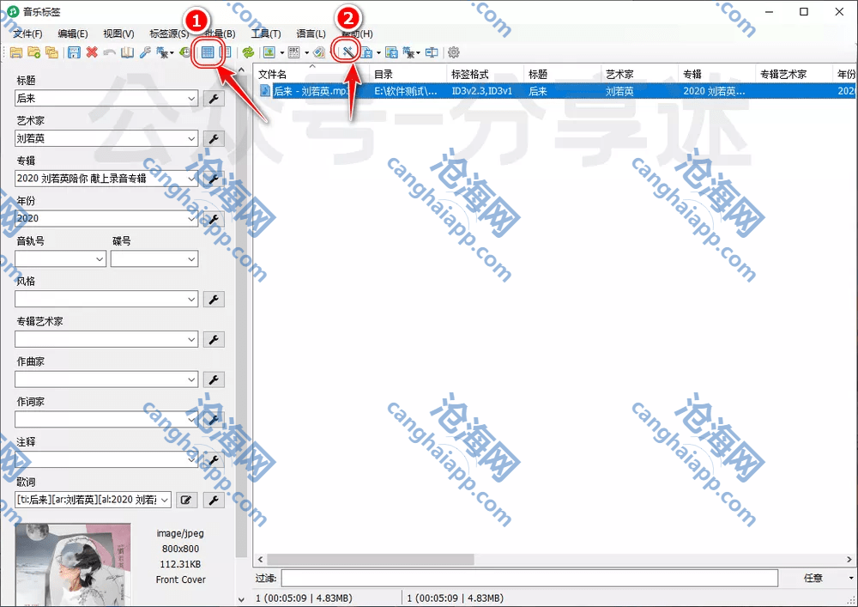Click the red X delete toolbar icon
The width and height of the screenshot is (858, 607).
coord(92,52)
